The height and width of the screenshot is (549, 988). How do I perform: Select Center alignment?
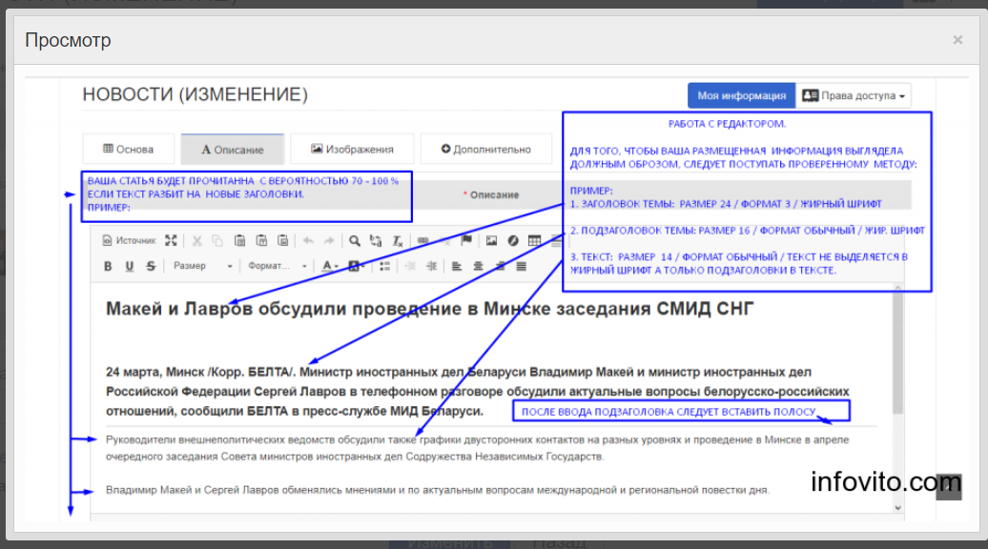pyautogui.click(x=478, y=266)
